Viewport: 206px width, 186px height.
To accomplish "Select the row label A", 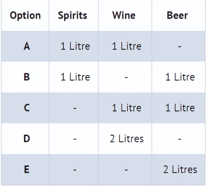I will 27,46.
